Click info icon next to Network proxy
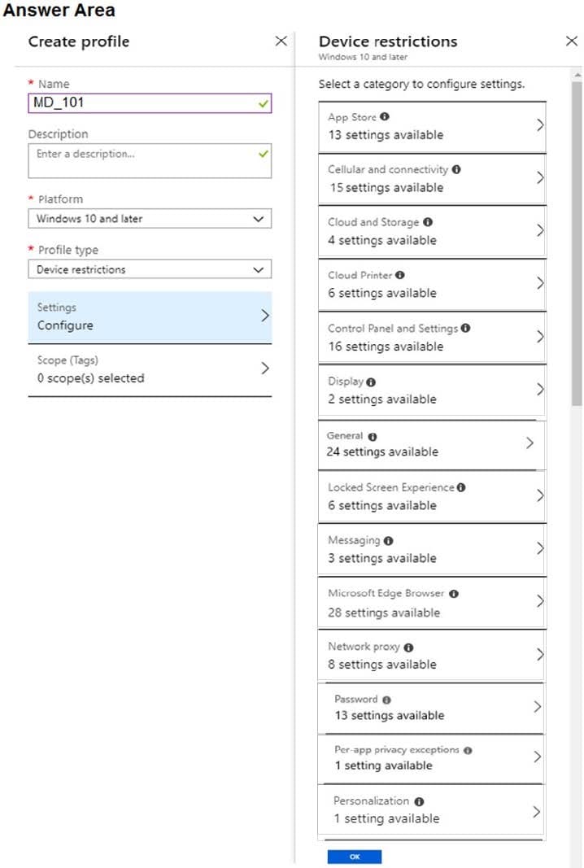Viewport: 584px width, 868px height. coord(408,647)
